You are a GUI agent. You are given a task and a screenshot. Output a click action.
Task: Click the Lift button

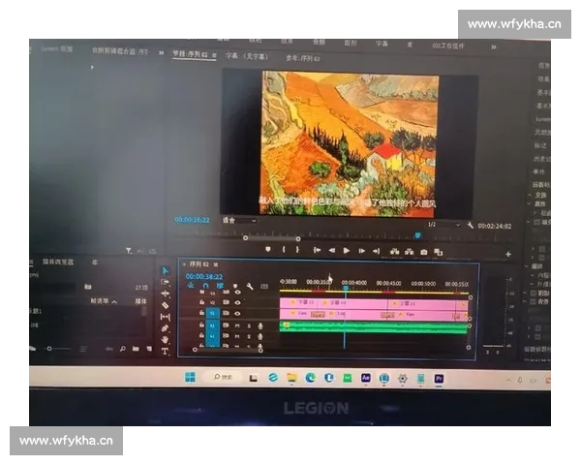tap(395, 252)
